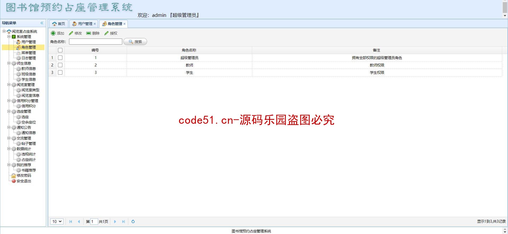Click home icon beside 阅览室占座系统
The image size is (508, 234).
[x=9, y=31]
